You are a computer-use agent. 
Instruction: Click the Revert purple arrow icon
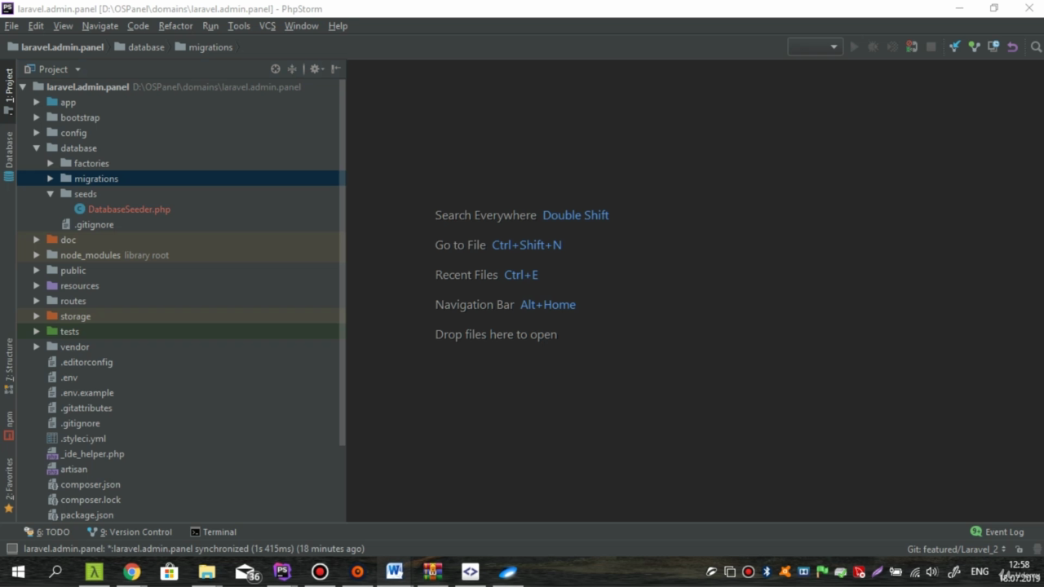1012,47
